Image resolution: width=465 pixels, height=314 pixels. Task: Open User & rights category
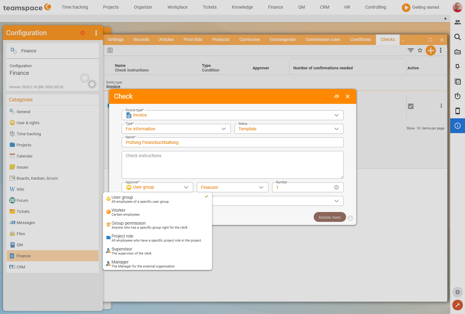coord(53,123)
